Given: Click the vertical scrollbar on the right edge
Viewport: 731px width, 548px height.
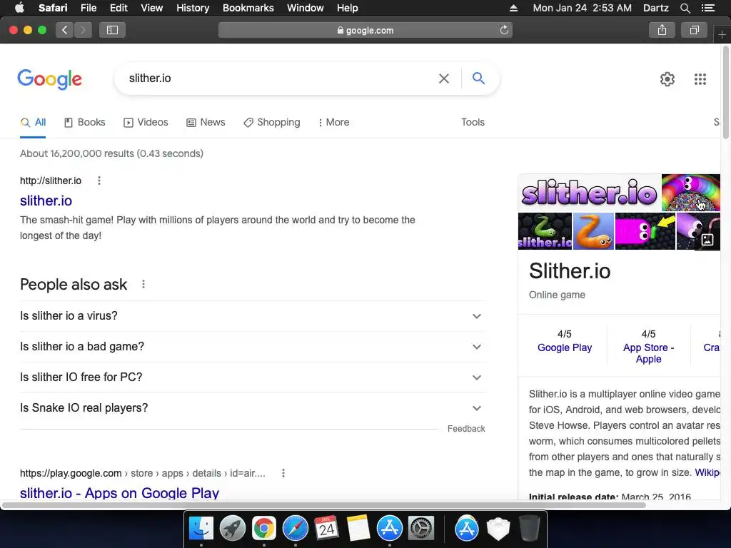Looking at the screenshot, I should [725, 92].
